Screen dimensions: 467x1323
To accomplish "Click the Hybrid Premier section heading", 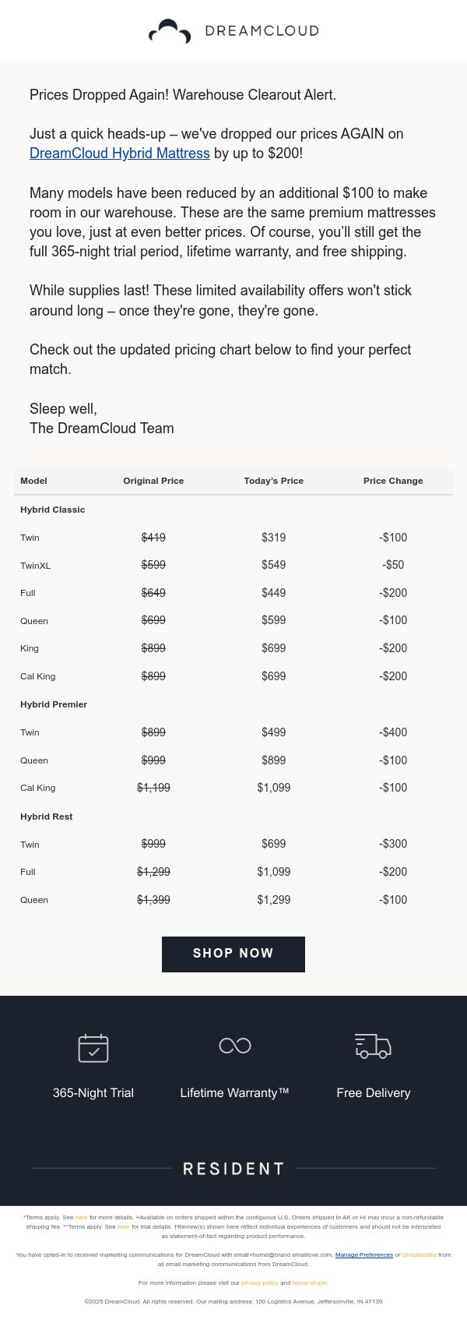I will coord(54,704).
